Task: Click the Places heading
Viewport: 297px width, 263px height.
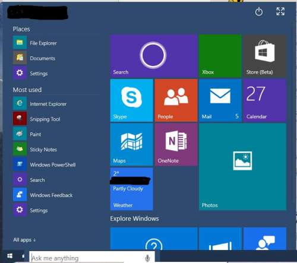Action: click(21, 29)
